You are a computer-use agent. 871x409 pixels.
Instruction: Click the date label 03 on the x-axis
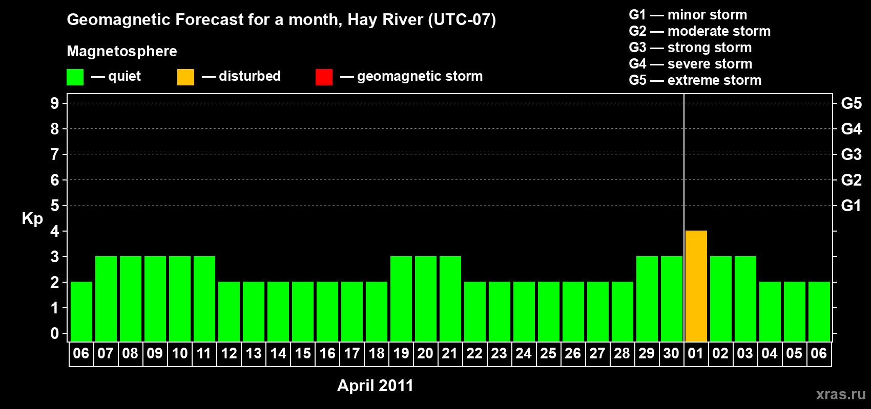click(745, 353)
